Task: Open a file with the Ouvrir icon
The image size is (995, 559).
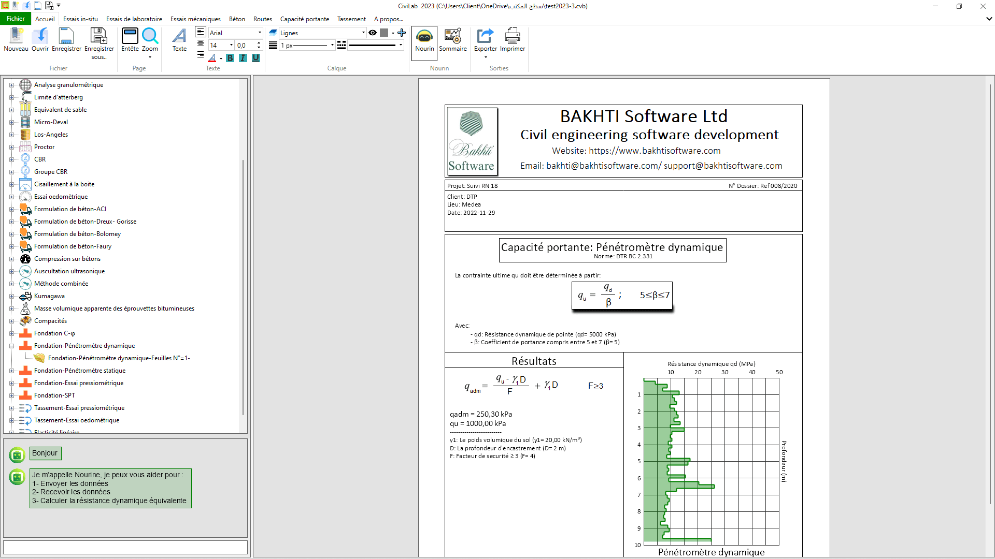Action: (x=40, y=36)
